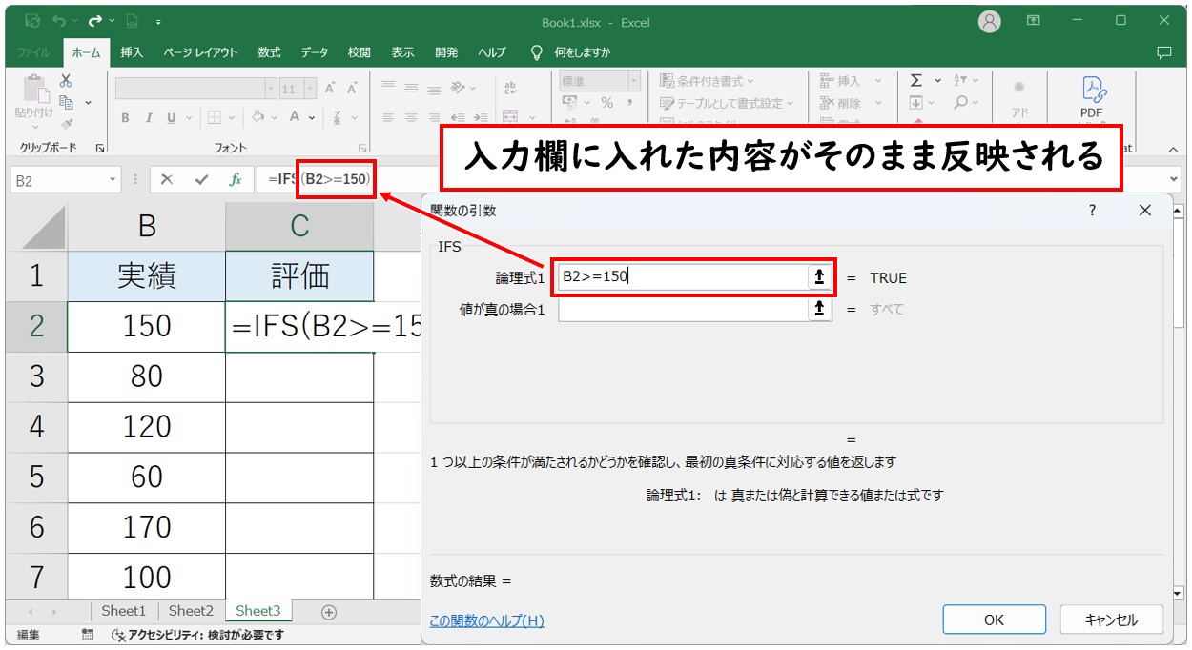Click the formula bar cancel X icon
Viewport: 1192px width, 650px height.
tap(167, 179)
